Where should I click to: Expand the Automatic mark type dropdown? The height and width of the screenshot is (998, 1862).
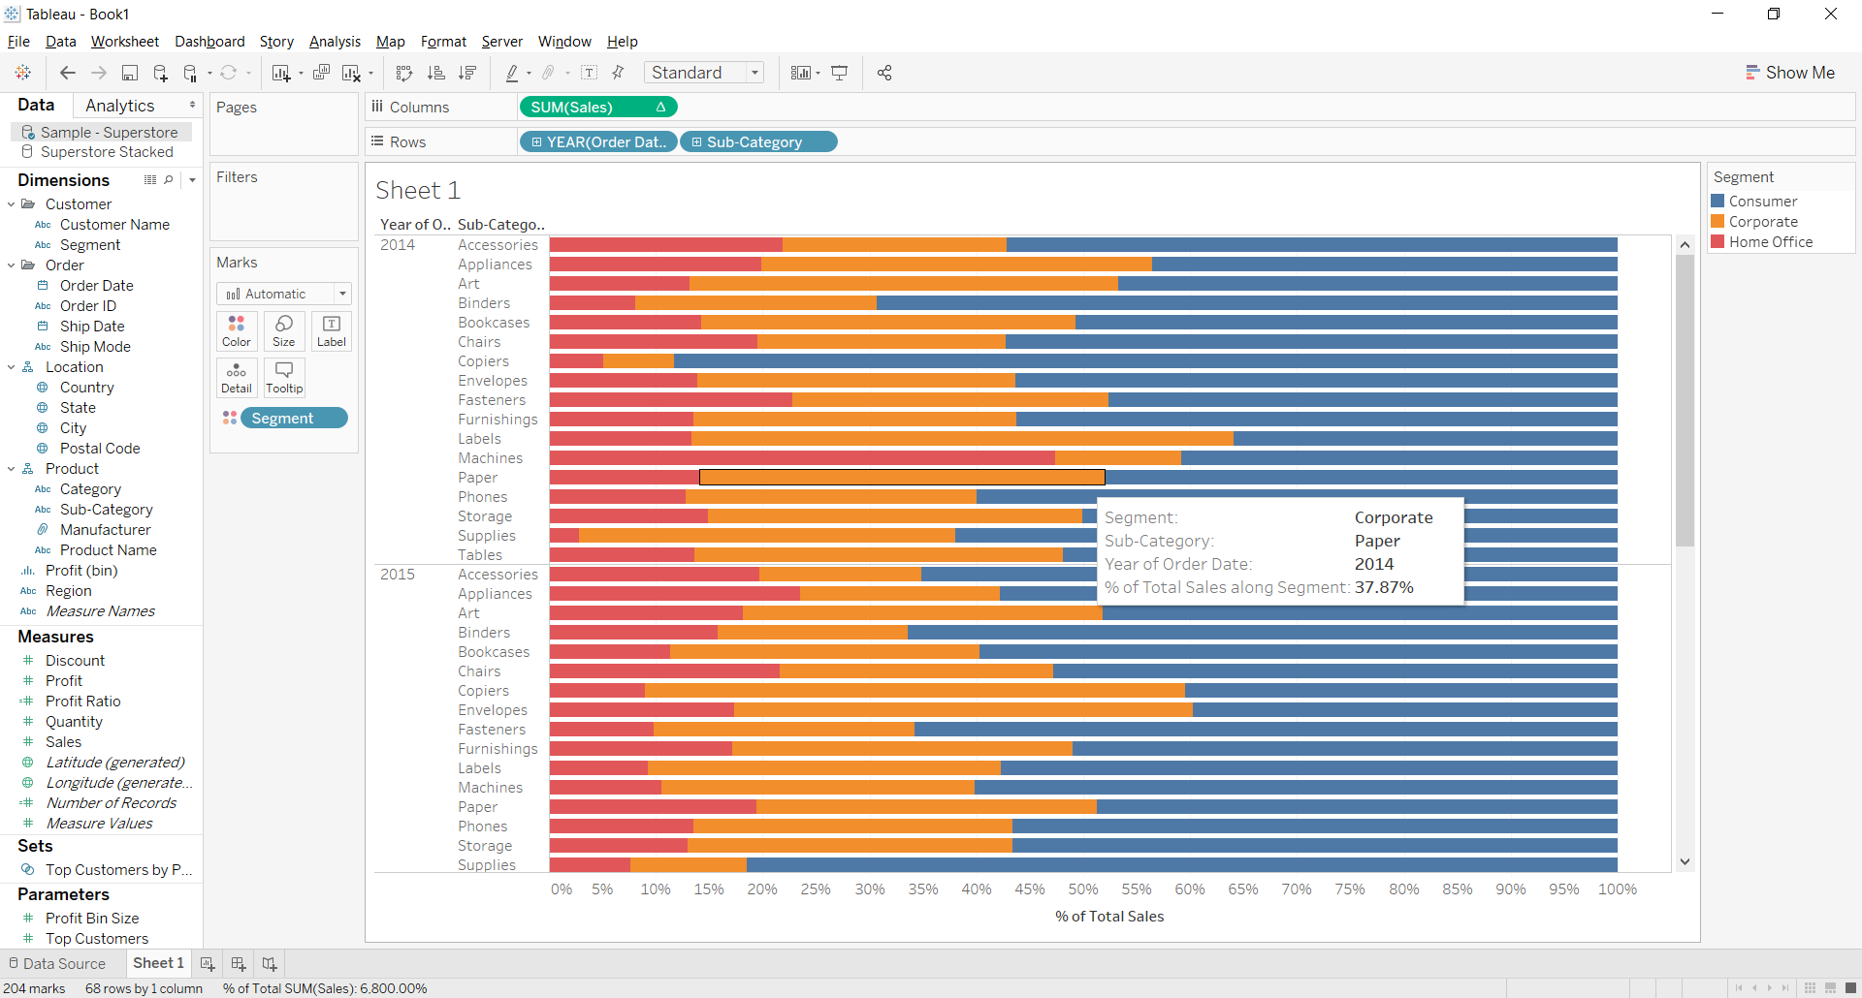click(343, 293)
